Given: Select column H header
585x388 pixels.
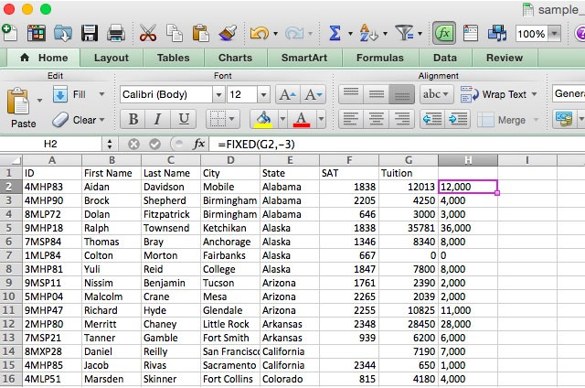Looking at the screenshot, I should click(x=468, y=160).
